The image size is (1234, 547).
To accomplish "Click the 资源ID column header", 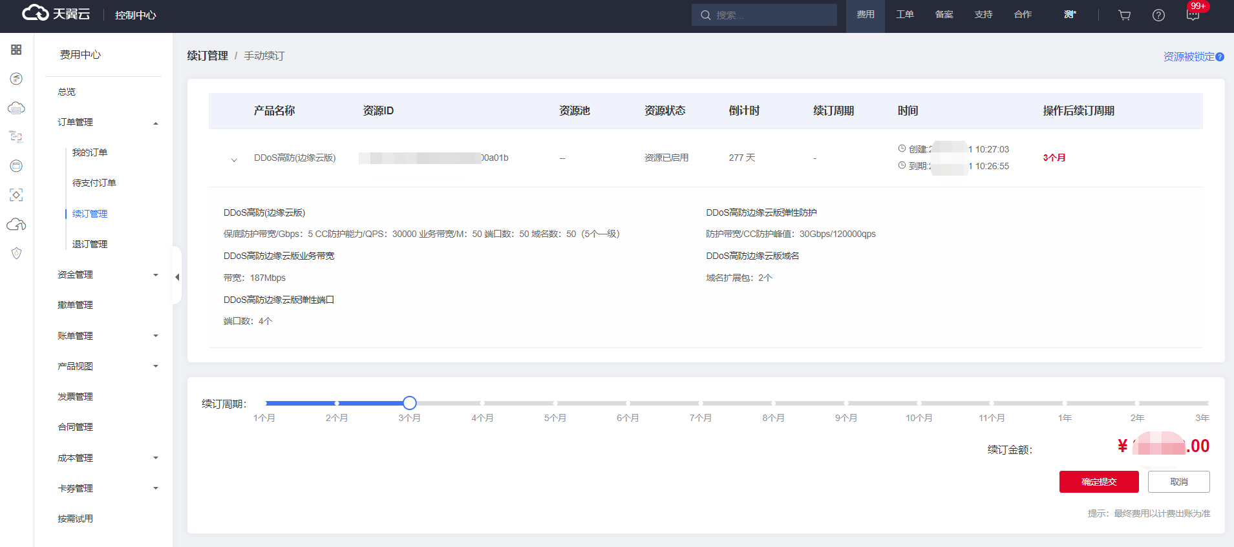I will (x=378, y=111).
